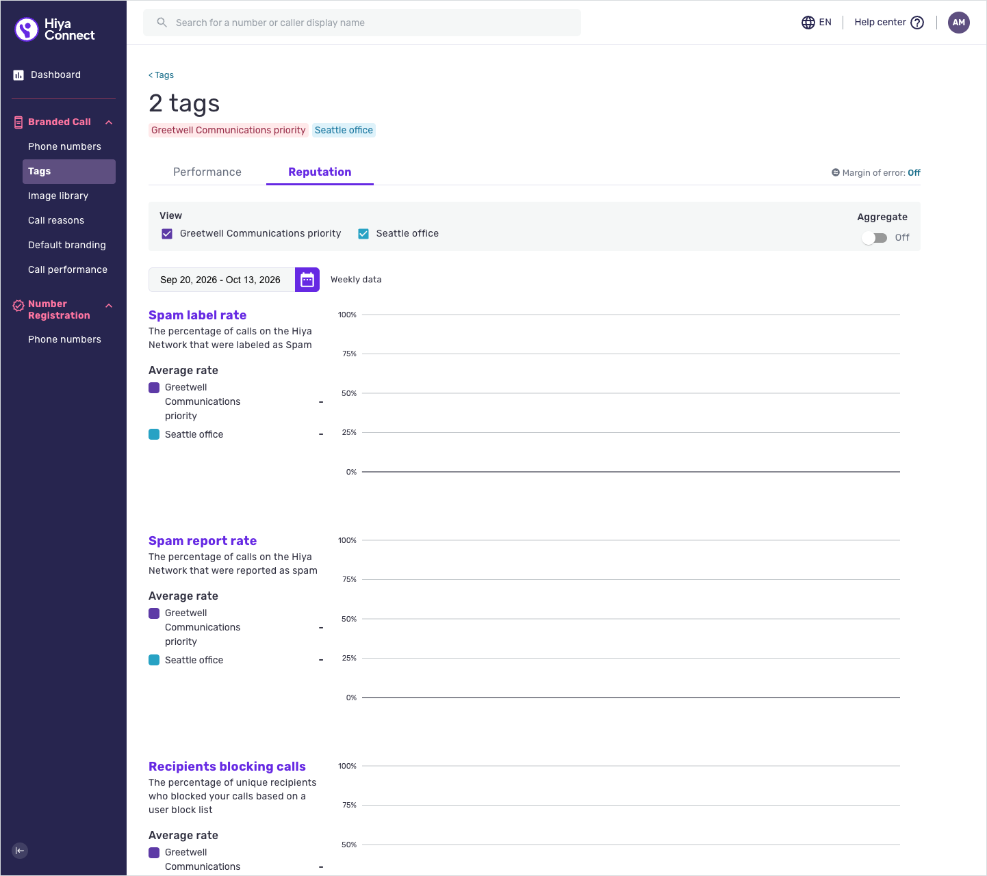The image size is (987, 876).
Task: Click the Number Registration badge icon
Action: 18,306
